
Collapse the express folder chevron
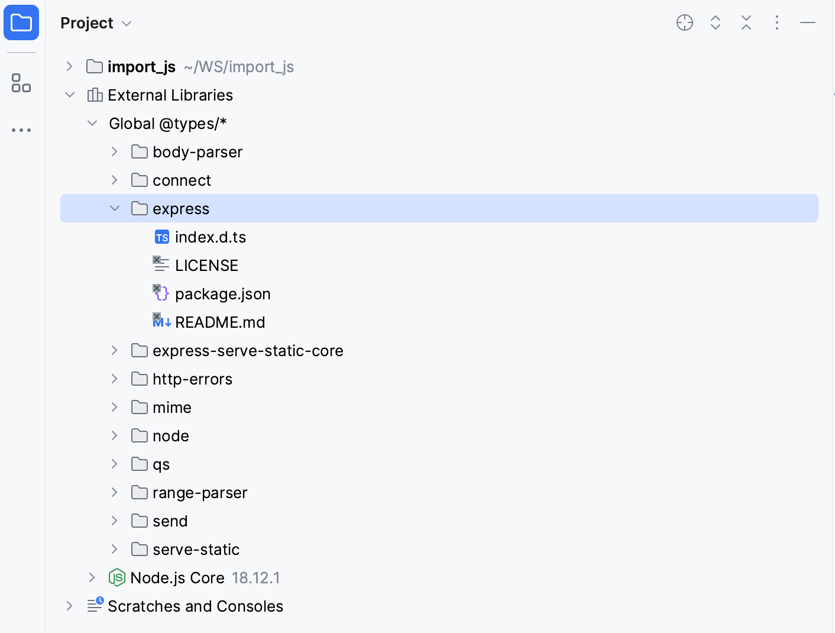coord(114,208)
